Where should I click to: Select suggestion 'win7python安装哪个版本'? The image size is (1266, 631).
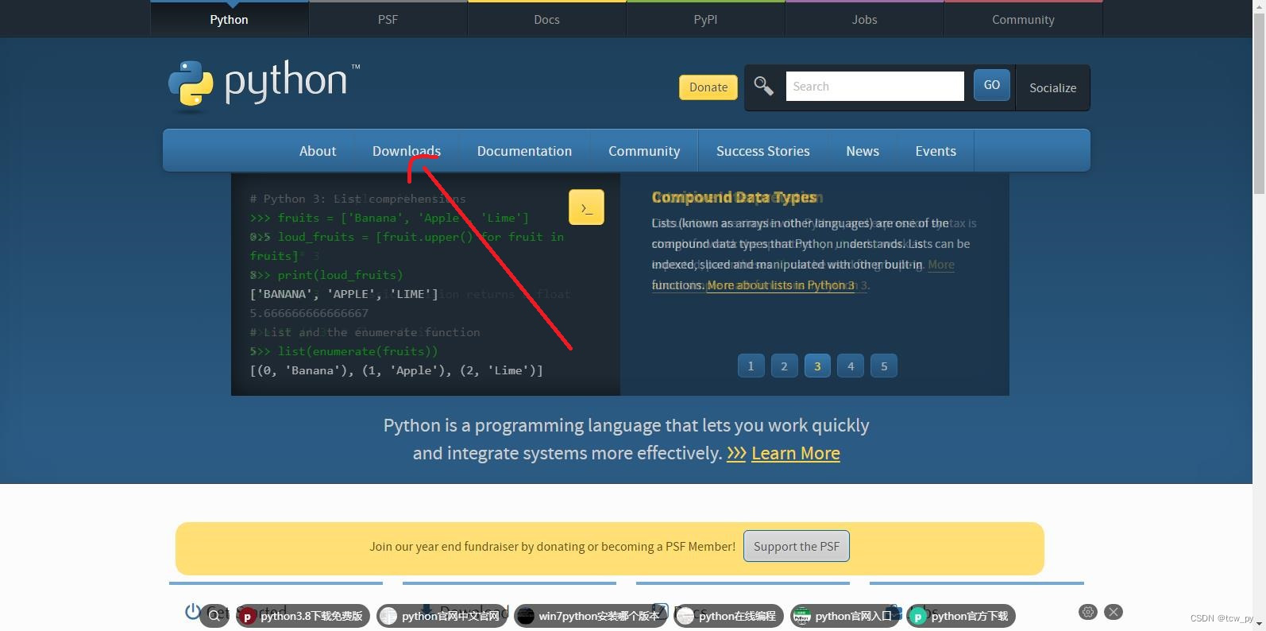coord(590,616)
